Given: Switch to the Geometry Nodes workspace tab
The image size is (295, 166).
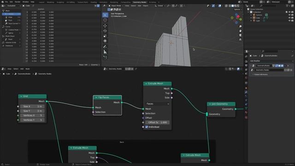Looking at the screenshot, I should tap(140, 2).
